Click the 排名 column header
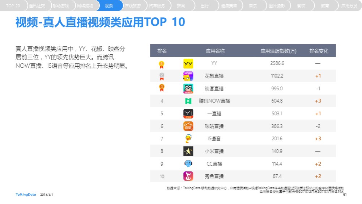 click(162, 51)
